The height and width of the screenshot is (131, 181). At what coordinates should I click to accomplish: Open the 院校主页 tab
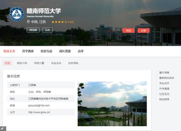[9, 51]
